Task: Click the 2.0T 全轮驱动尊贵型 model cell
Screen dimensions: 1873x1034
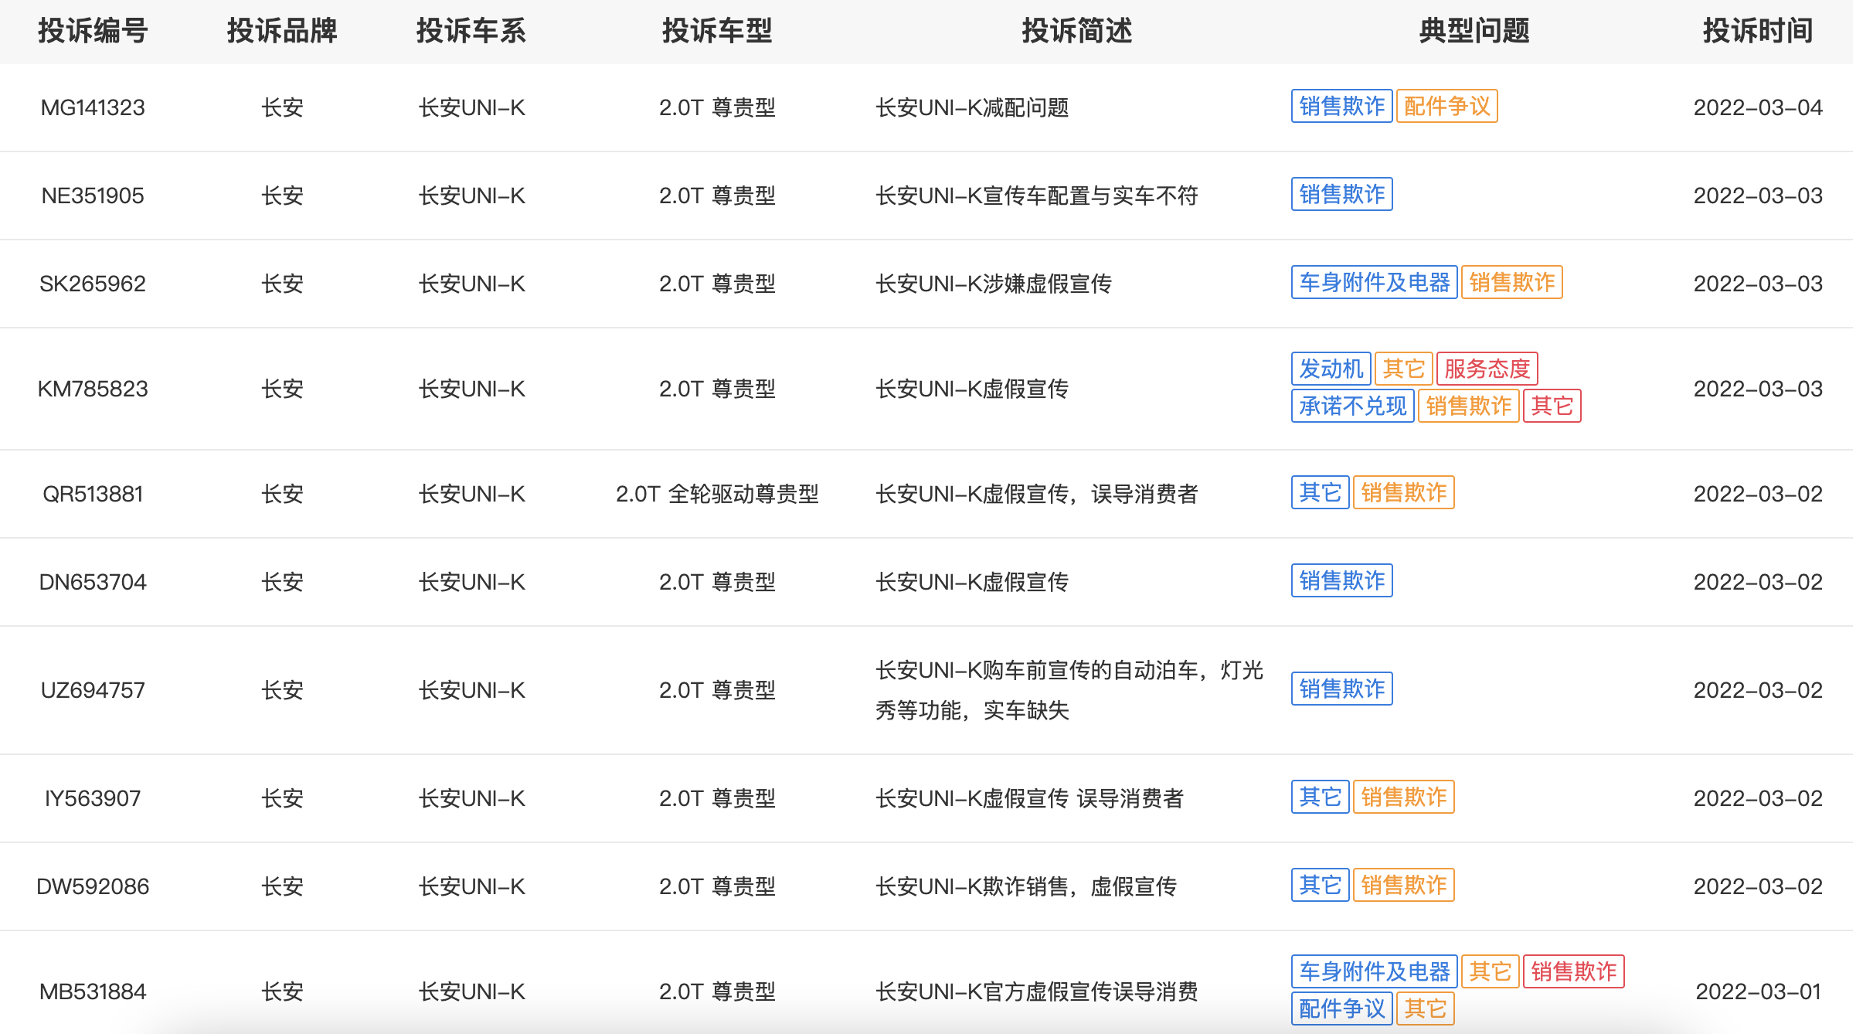Action: (x=717, y=494)
